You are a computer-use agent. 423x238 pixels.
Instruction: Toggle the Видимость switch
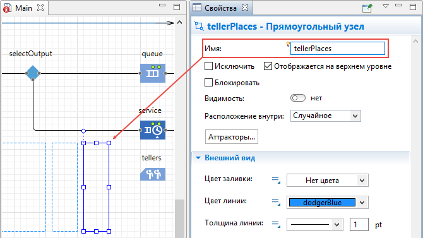point(298,98)
